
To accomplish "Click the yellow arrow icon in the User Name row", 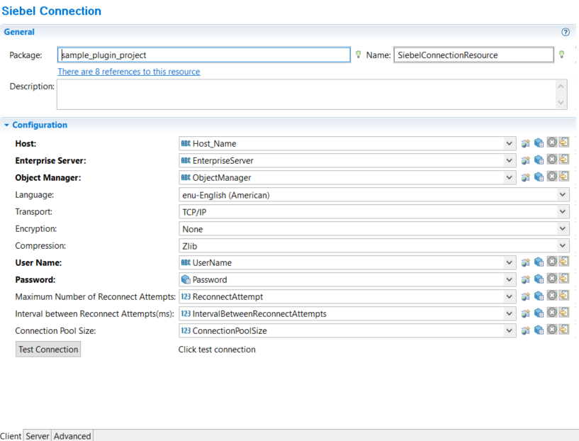I will [x=564, y=262].
